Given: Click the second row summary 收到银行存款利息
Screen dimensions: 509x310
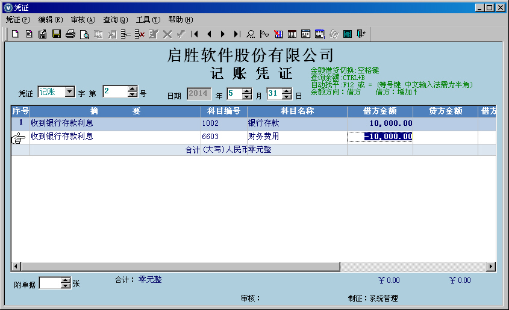Looking at the screenshot, I should (115, 137).
